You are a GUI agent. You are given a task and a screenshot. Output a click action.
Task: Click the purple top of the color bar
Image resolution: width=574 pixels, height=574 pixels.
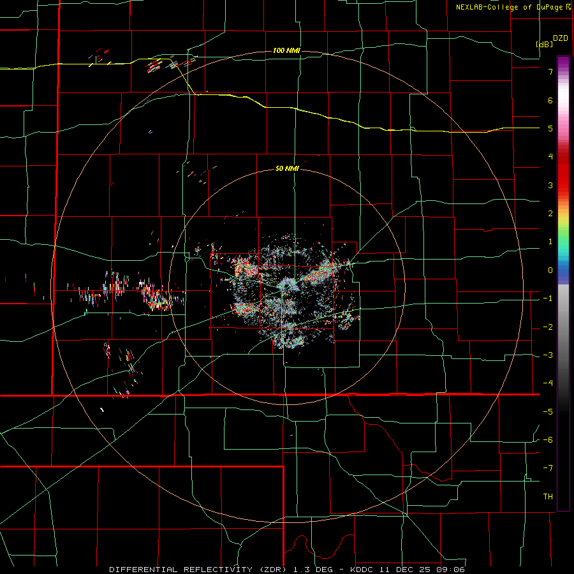(x=563, y=63)
